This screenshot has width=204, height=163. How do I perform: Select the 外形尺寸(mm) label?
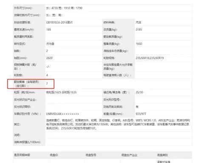pyautogui.click(x=23, y=8)
